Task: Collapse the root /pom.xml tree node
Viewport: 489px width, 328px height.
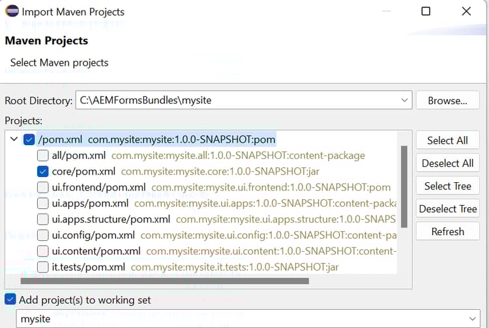Action: click(14, 139)
